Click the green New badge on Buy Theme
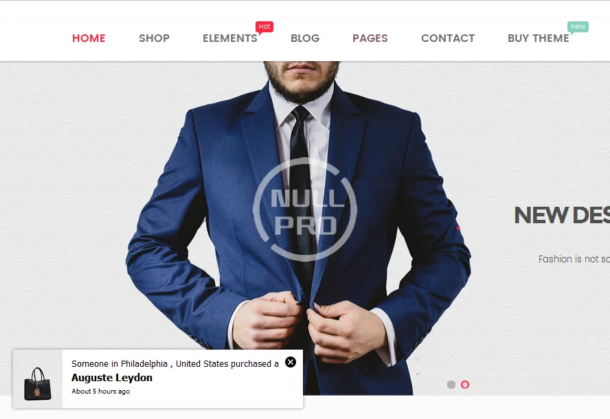610x419 pixels. (578, 27)
